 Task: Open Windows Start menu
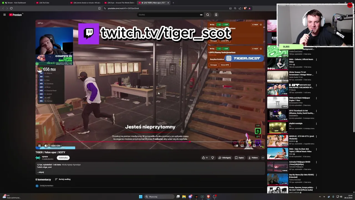141,197
